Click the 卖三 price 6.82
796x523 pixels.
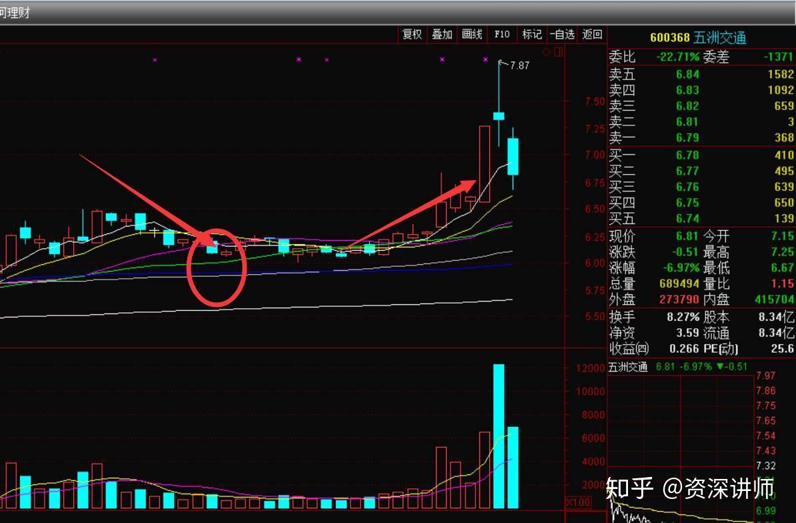(x=687, y=105)
